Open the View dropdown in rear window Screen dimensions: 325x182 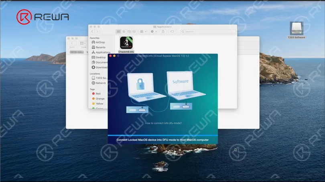pyautogui.click(x=83, y=43)
